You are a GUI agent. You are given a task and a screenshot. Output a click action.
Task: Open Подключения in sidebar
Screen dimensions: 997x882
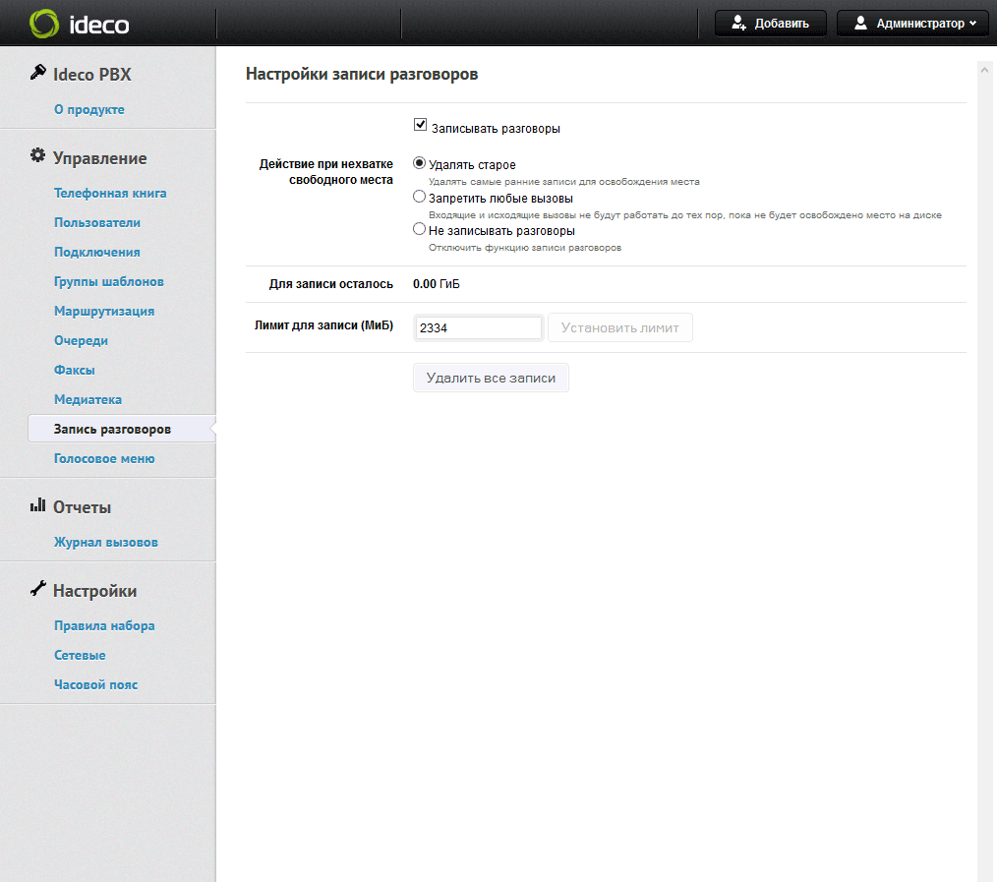[97, 252]
